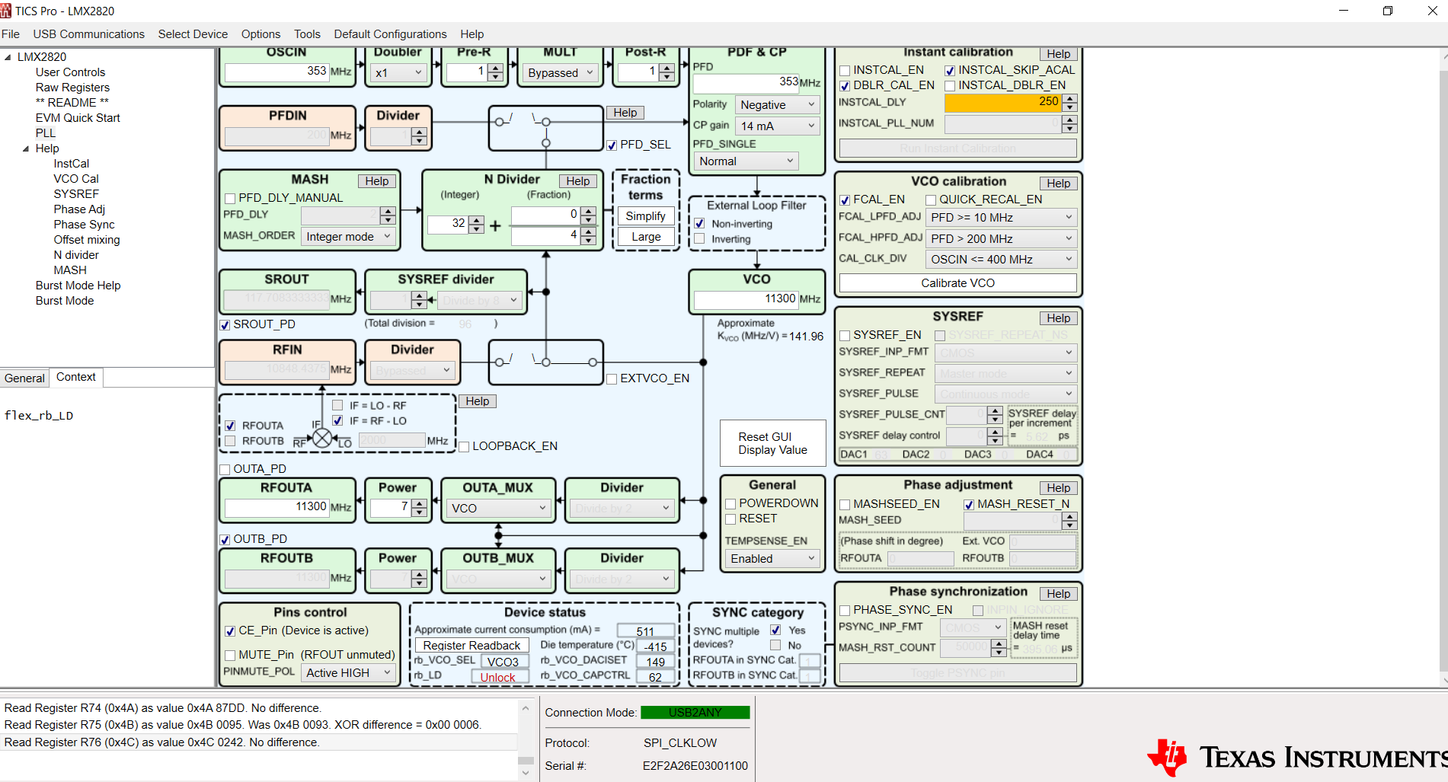Uncheck the FCAL_EN checkbox
Image resolution: width=1448 pixels, height=782 pixels.
tap(845, 199)
